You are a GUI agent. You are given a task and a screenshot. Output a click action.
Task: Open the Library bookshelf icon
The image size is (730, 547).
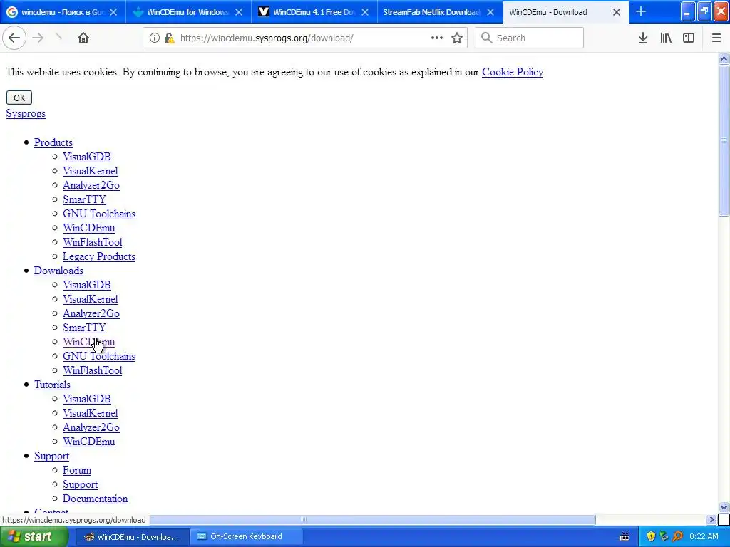tap(666, 38)
